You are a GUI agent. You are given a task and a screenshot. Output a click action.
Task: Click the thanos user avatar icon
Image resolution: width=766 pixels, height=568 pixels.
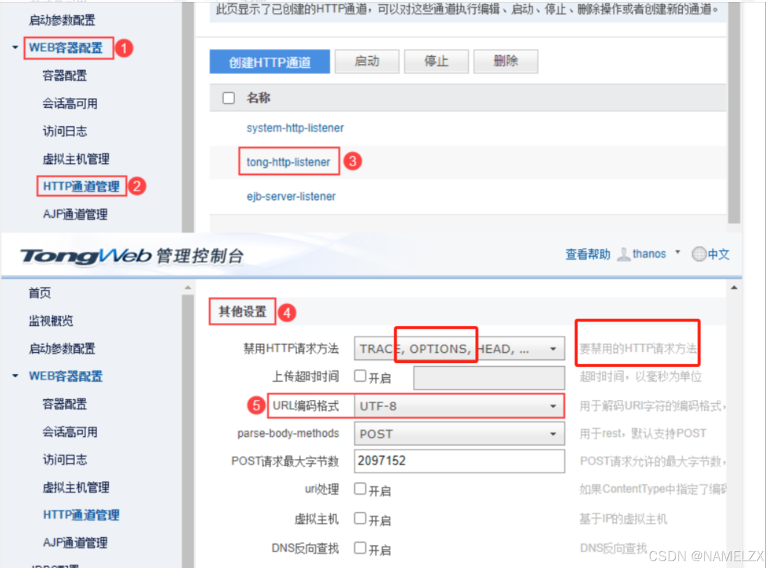click(623, 254)
